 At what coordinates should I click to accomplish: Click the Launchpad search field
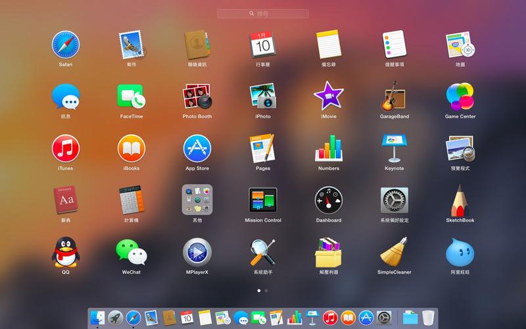tap(263, 13)
